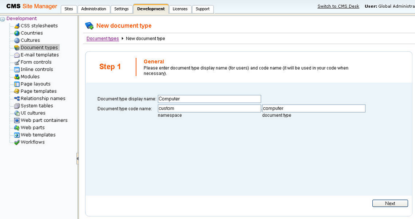The height and width of the screenshot is (219, 415).
Task: Click the Inline controls icon
Action: (17, 70)
